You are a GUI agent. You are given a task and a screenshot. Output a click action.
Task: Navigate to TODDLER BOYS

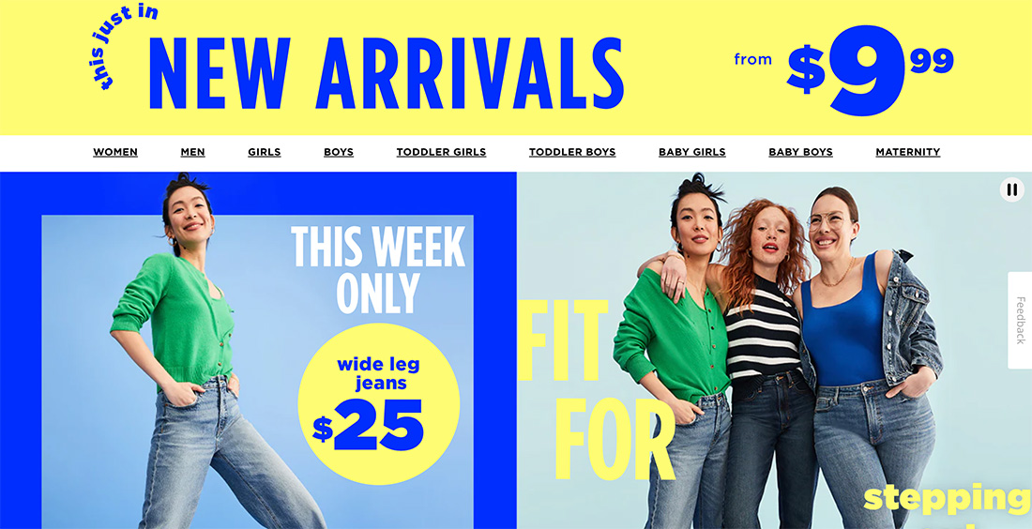coord(572,152)
